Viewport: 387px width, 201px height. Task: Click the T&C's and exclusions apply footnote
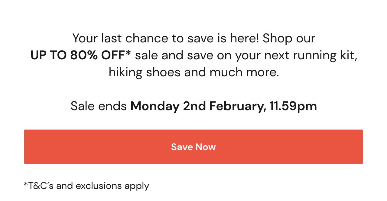(86, 186)
